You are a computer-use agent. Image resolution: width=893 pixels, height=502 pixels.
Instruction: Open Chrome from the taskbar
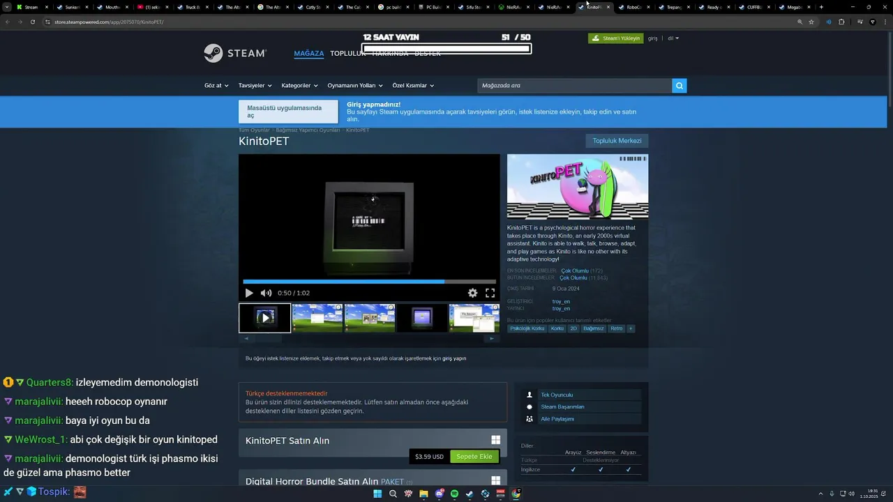click(516, 494)
